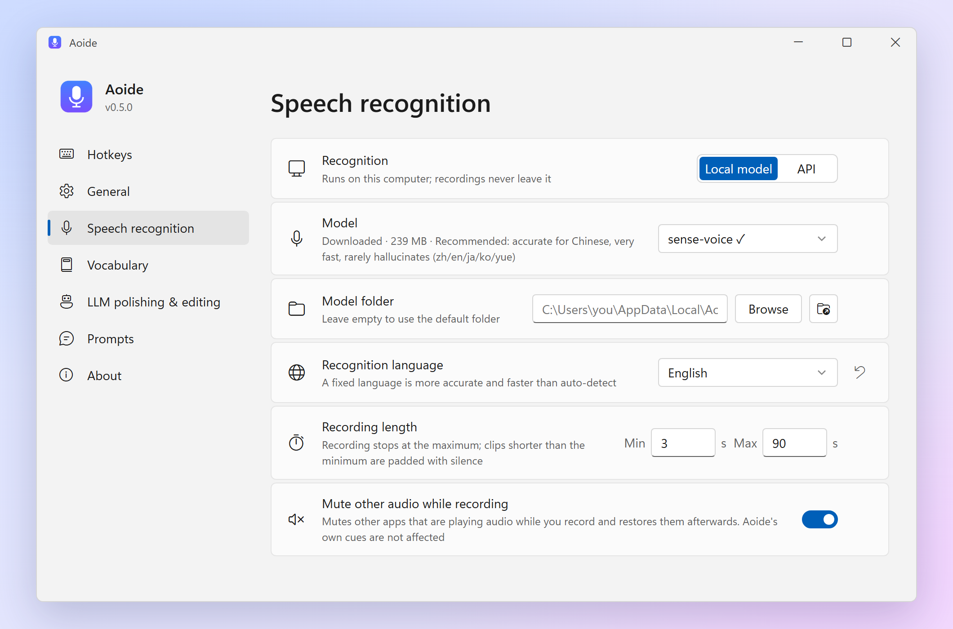Click the 'v0.5.0' version text
The width and height of the screenshot is (953, 629).
coord(119,107)
